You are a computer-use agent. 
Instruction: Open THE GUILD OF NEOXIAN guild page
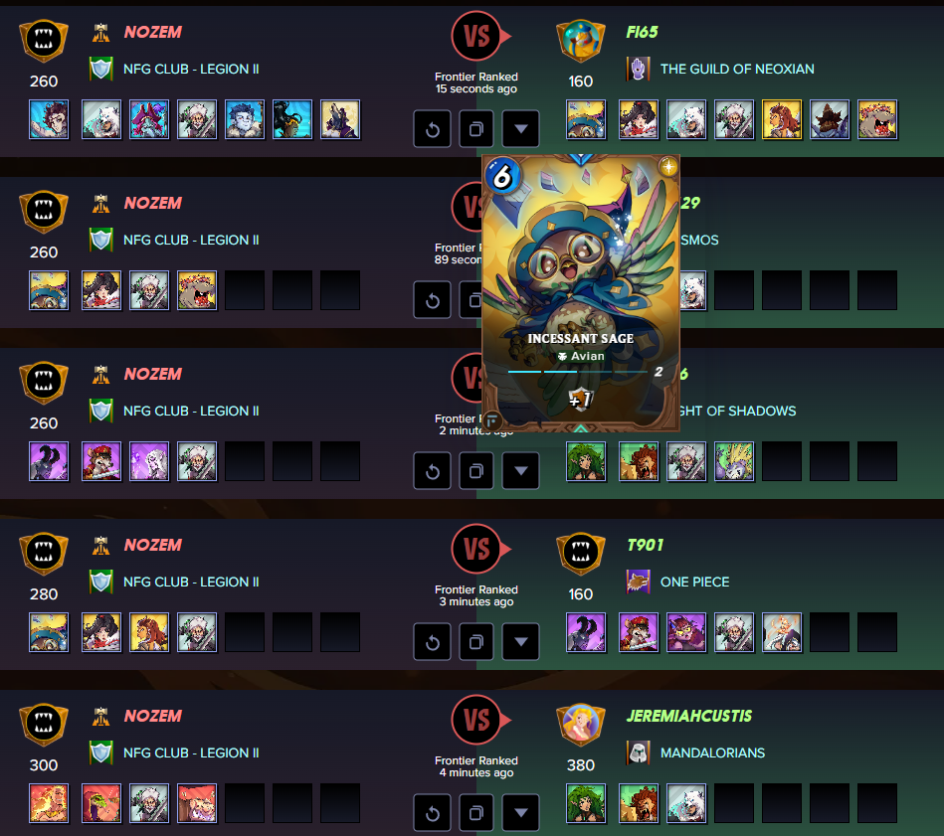pos(737,70)
